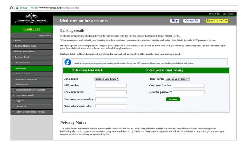Expand Personal details in the sidebar
The image size is (247, 151).
22,57
